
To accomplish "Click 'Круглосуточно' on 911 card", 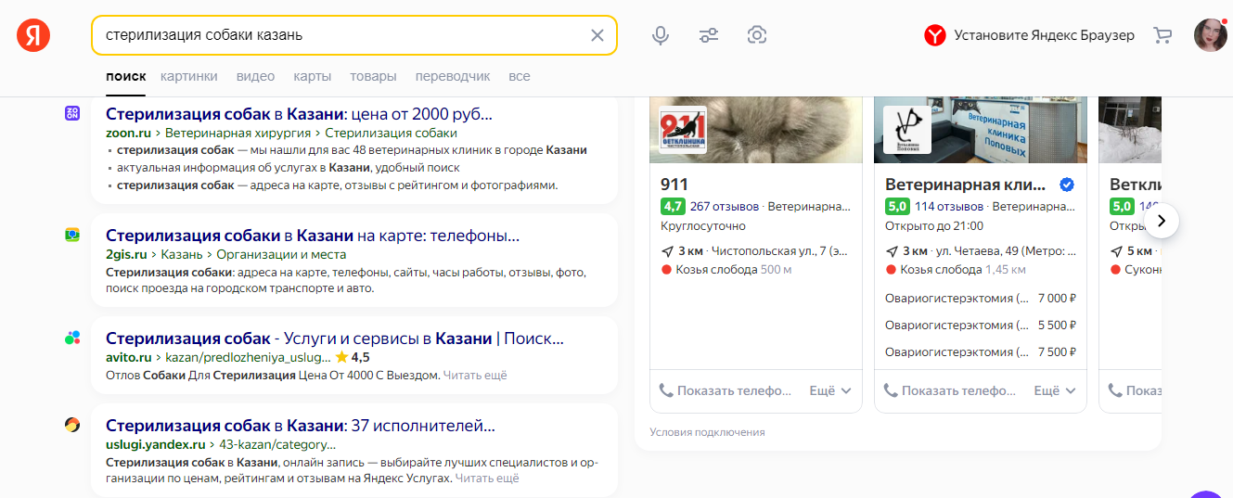I will tap(702, 225).
